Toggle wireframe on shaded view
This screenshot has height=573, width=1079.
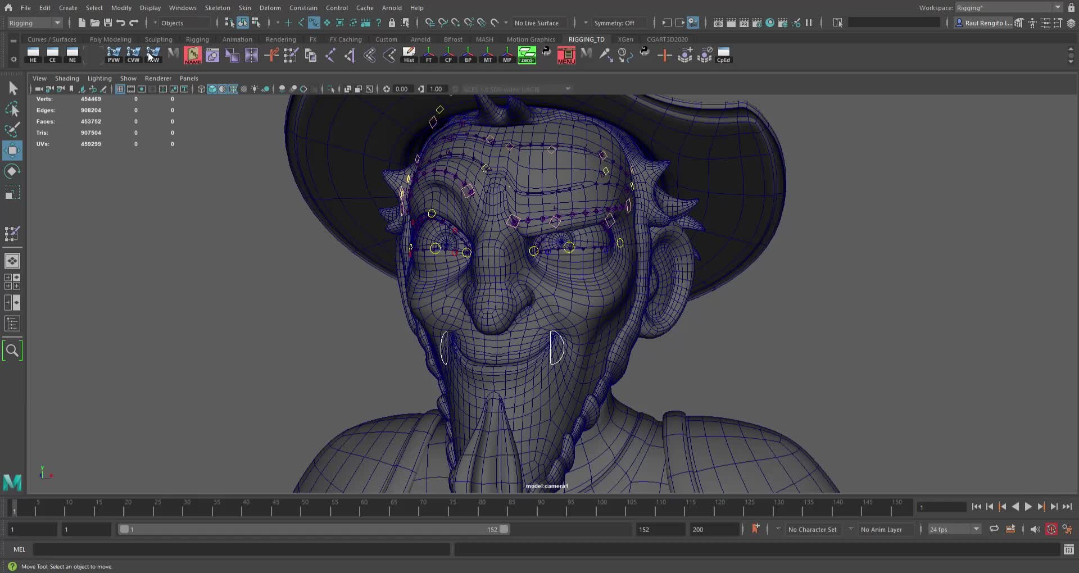233,89
